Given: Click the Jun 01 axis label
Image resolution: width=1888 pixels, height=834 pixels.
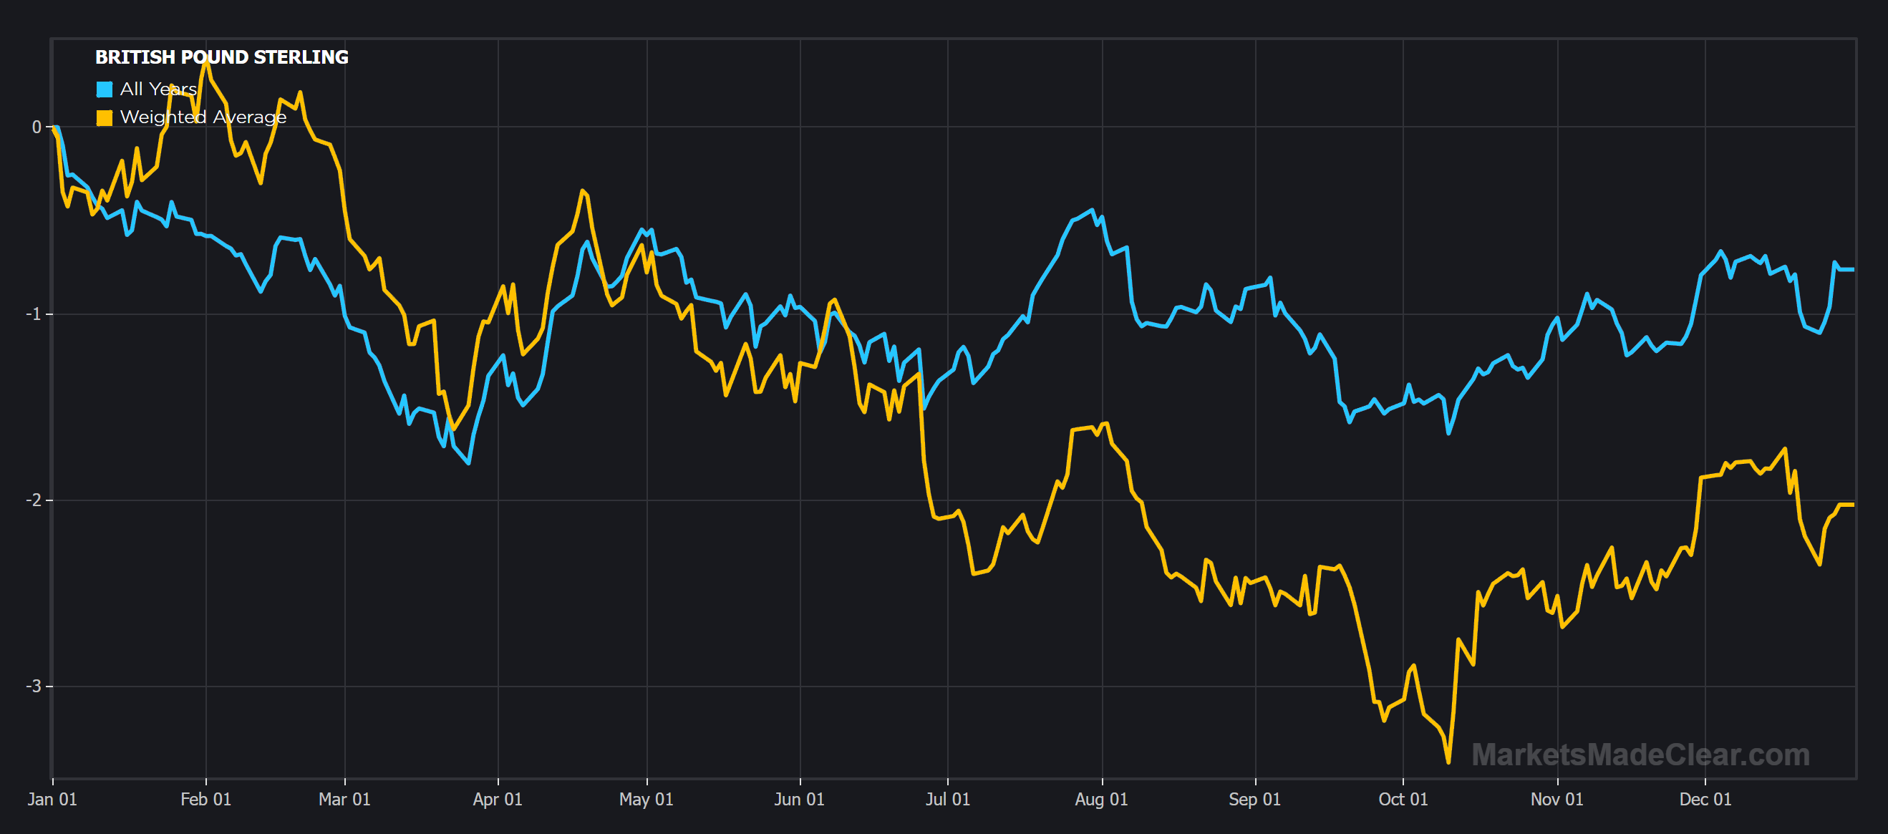Looking at the screenshot, I should tap(800, 800).
